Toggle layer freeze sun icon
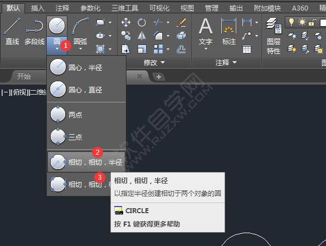Screen dimensions: 326x246 click(x=302, y=22)
